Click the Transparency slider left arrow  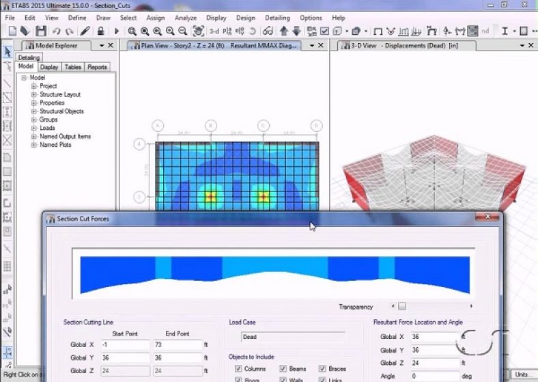[x=393, y=306]
